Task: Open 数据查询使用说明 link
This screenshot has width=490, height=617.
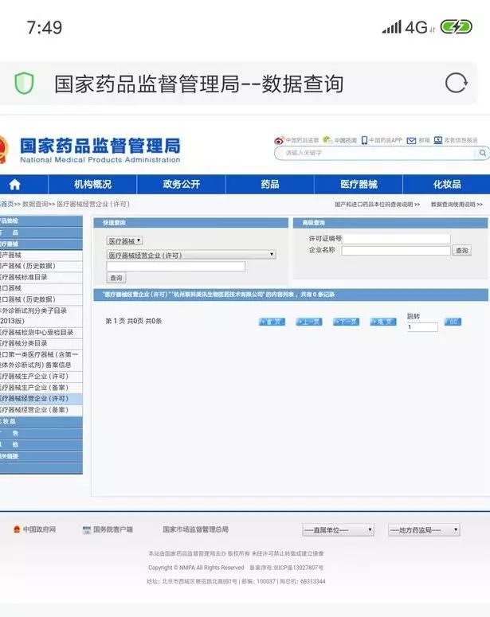Action: pos(457,205)
